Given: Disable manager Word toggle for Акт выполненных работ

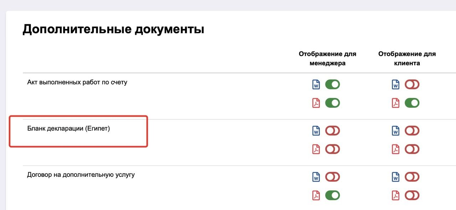Looking at the screenshot, I should click(332, 85).
